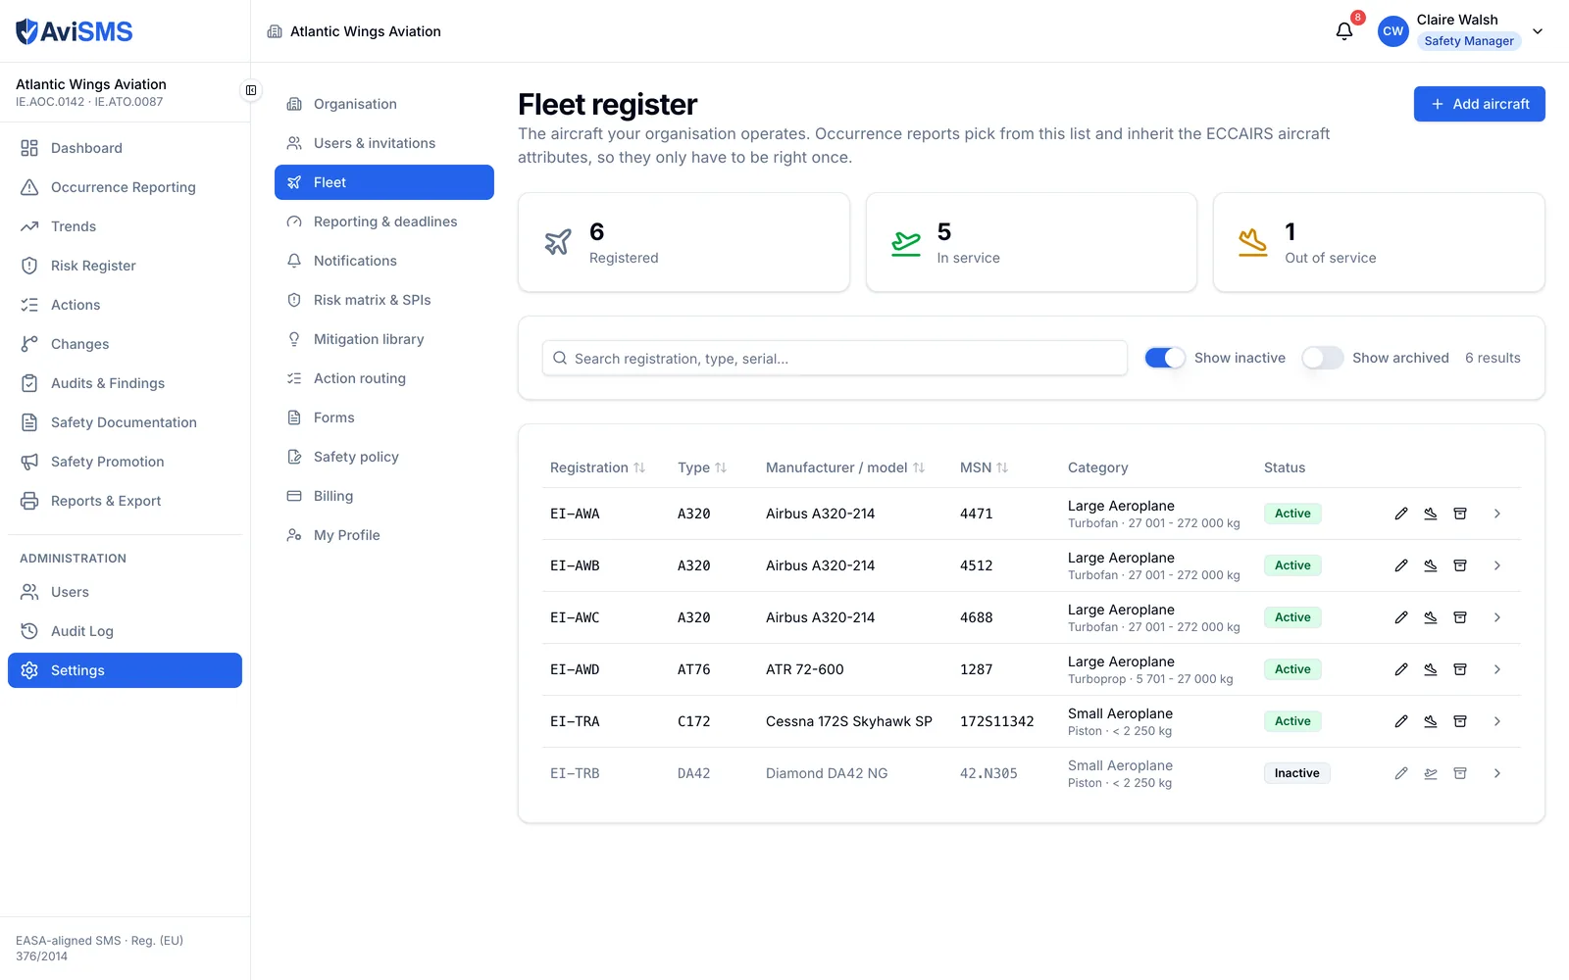Open Reports & Export page
The height and width of the screenshot is (980, 1569).
(125, 501)
